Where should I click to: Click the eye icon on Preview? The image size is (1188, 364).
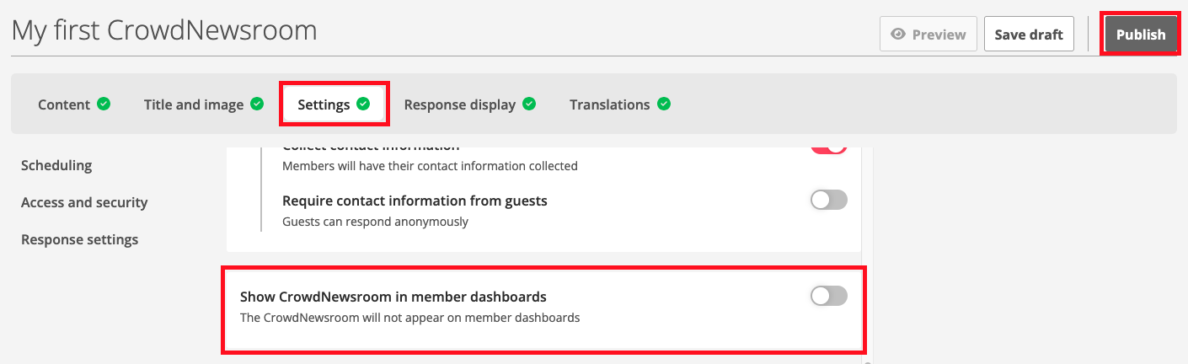click(x=898, y=35)
